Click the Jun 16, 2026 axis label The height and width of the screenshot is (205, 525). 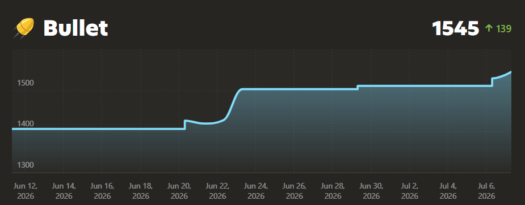102,191
